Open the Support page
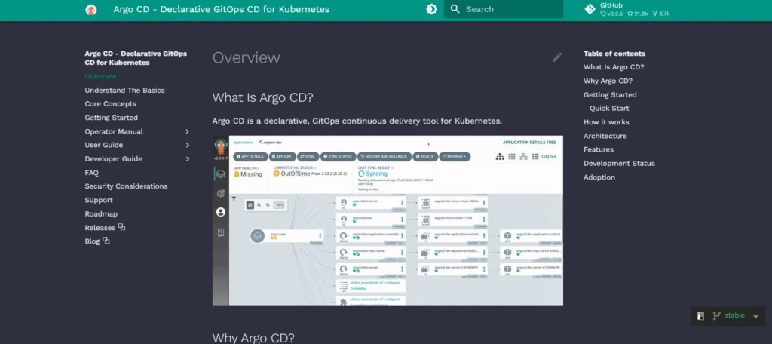 [x=99, y=200]
